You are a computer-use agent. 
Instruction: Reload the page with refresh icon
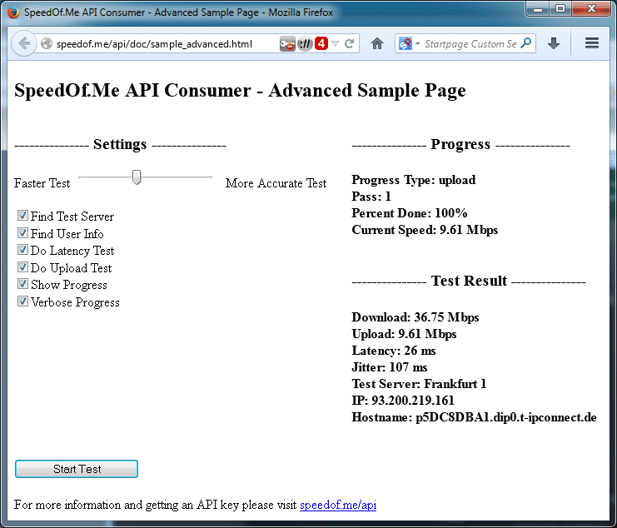pyautogui.click(x=349, y=43)
